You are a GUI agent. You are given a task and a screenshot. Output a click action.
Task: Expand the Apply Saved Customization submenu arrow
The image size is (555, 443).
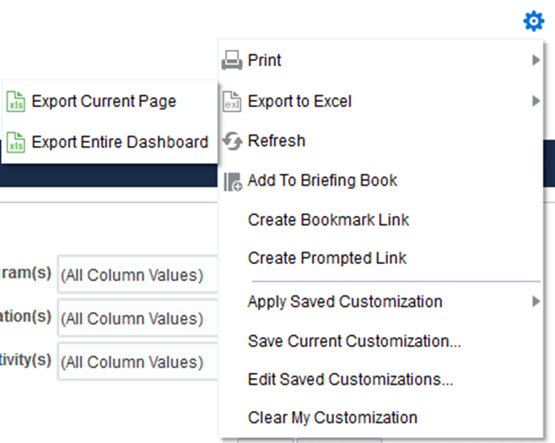pos(536,301)
